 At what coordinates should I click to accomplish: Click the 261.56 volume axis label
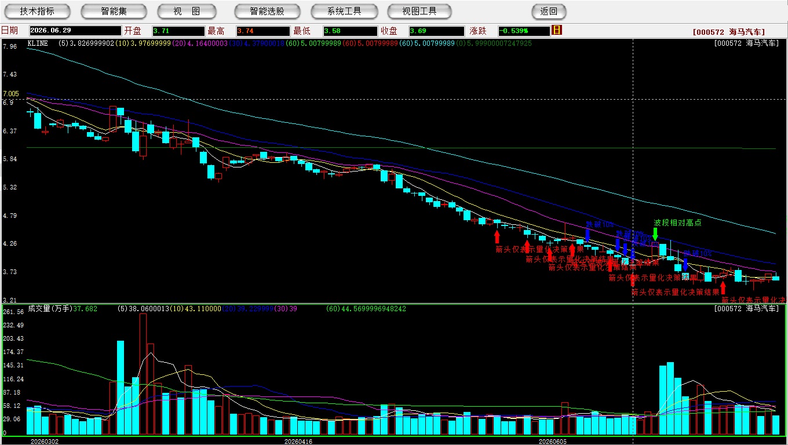[x=13, y=312]
